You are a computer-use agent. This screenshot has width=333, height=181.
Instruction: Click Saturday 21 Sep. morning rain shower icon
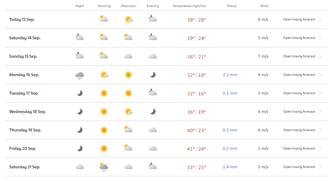click(104, 167)
